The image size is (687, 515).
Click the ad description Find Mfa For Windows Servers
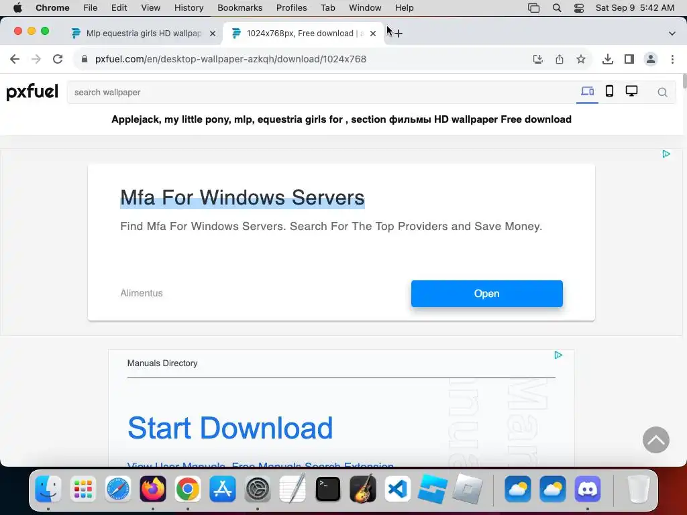pos(331,226)
